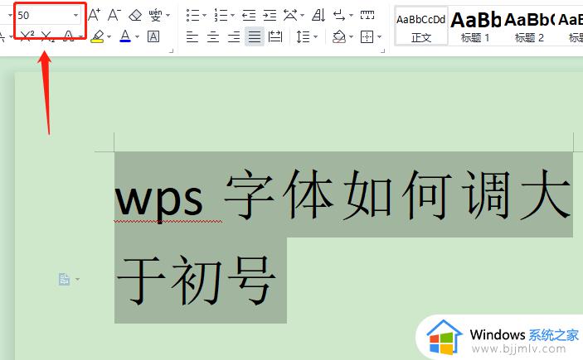Expand the text effect dropdown arrow

coord(80,36)
